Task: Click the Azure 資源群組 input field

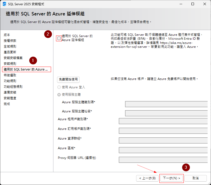Action: (163, 140)
